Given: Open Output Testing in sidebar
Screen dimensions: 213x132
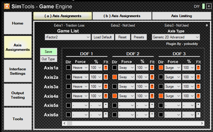Looking at the screenshot, I should (18, 95).
